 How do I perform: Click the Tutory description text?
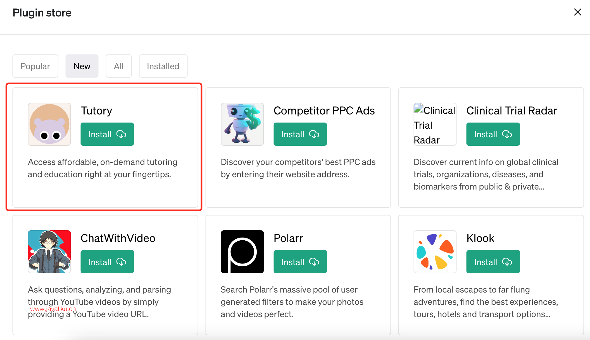pyautogui.click(x=103, y=168)
